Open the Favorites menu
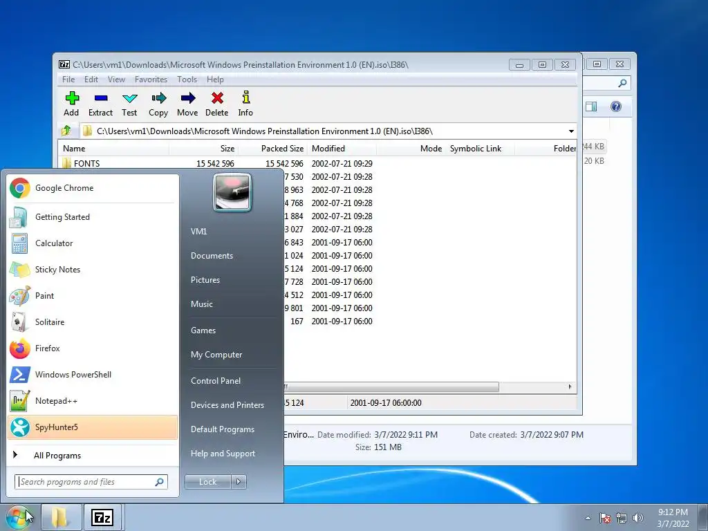Screen dimensions: 708x531 click(151, 80)
